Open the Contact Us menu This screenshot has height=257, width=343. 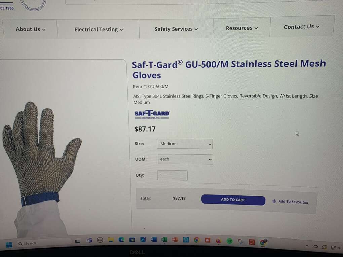302,27
